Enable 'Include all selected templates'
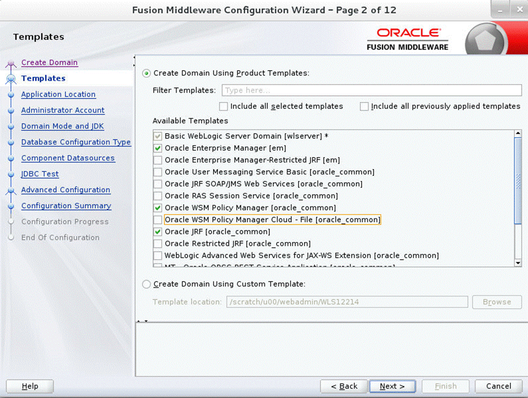Image resolution: width=528 pixels, height=398 pixels. point(223,106)
